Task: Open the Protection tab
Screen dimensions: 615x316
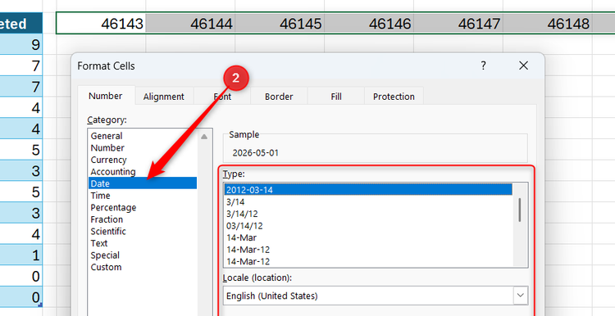Action: click(x=394, y=97)
